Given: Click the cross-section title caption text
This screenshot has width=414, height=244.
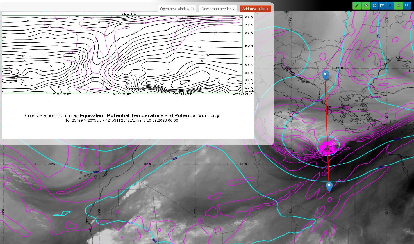Looking at the screenshot, I should pos(122,115).
